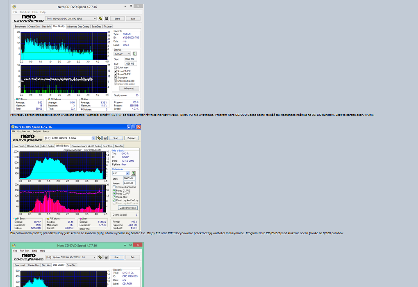Enable Szybkie skanowanie checkbox

click(x=114, y=187)
